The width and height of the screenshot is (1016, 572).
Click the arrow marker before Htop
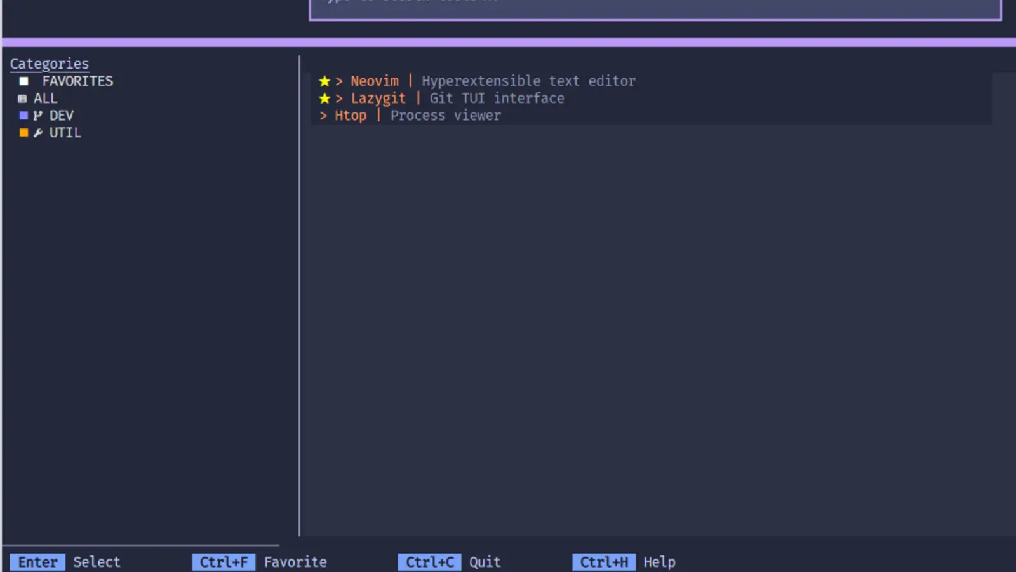[323, 116]
